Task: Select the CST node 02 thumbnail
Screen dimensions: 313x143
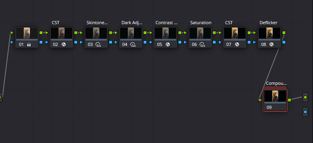Action: click(61, 33)
